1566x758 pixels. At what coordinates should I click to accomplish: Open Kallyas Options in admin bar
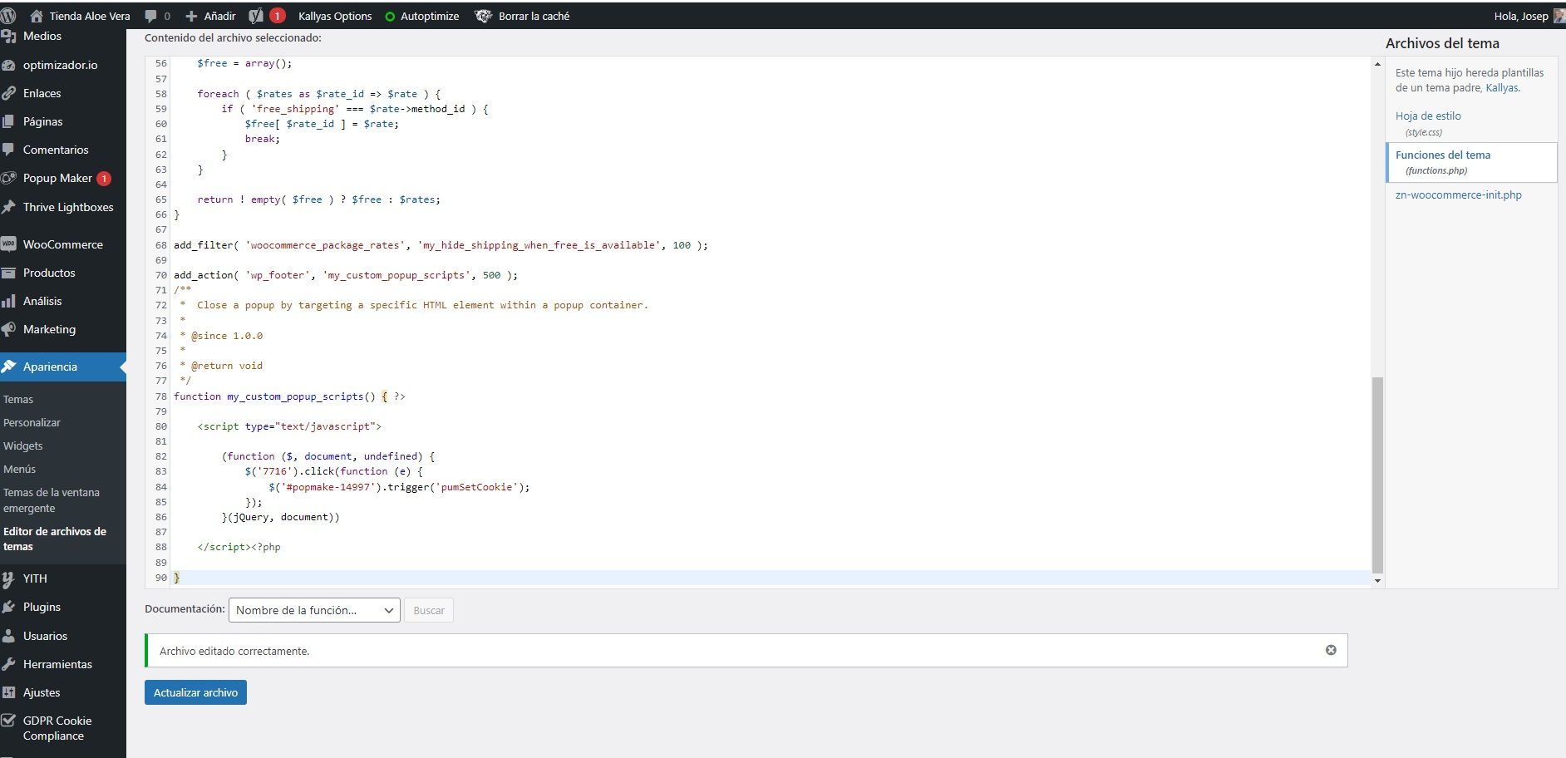coord(335,16)
